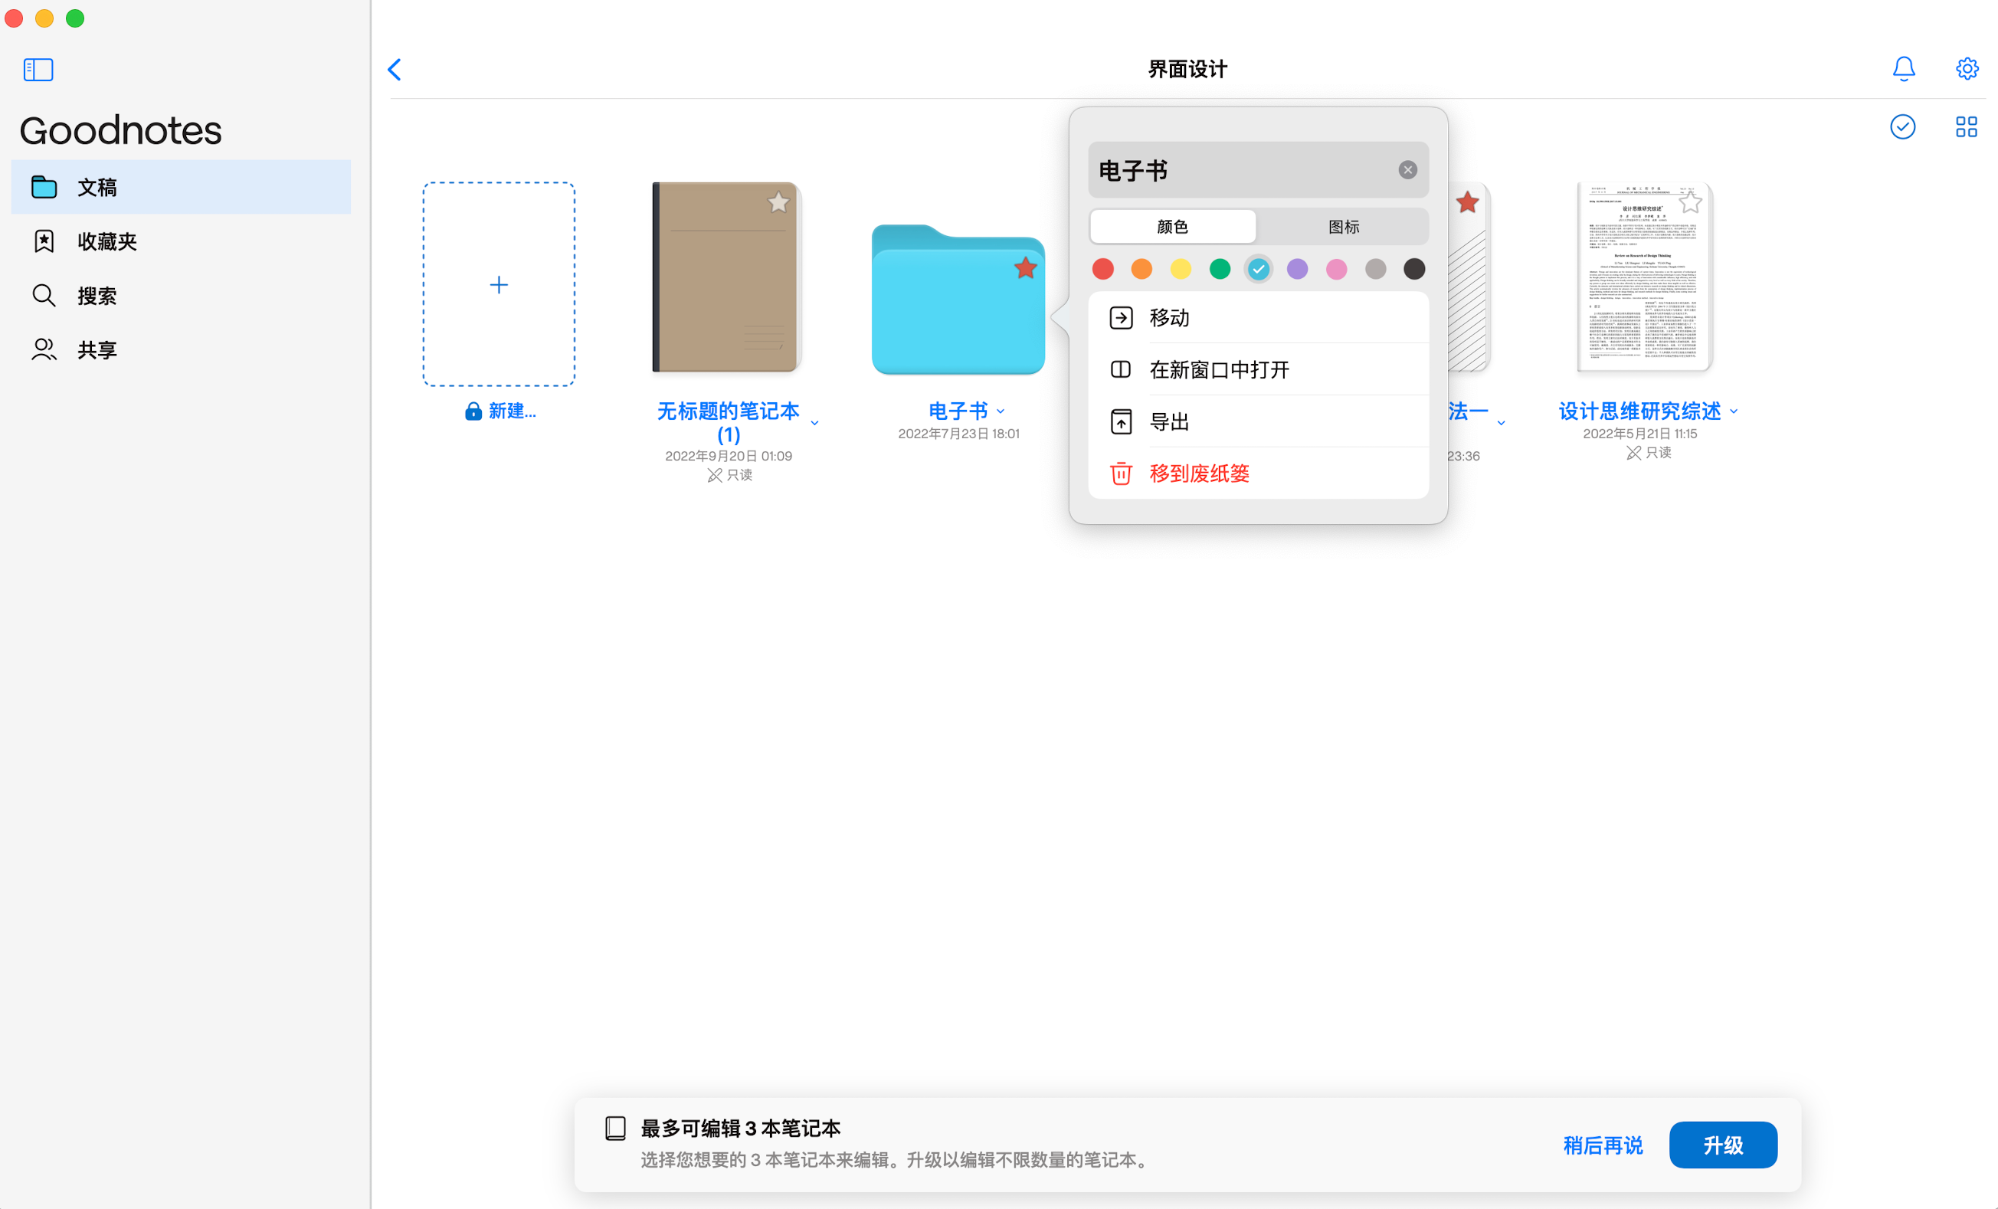The height and width of the screenshot is (1209, 1998).
Task: Click the 最多可编辑 3 本笔记本 banner heading
Action: pyautogui.click(x=740, y=1128)
